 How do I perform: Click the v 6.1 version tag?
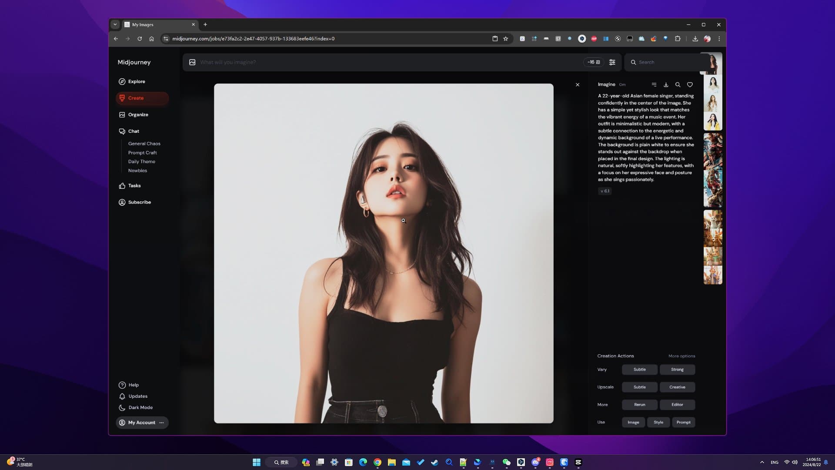coord(605,191)
